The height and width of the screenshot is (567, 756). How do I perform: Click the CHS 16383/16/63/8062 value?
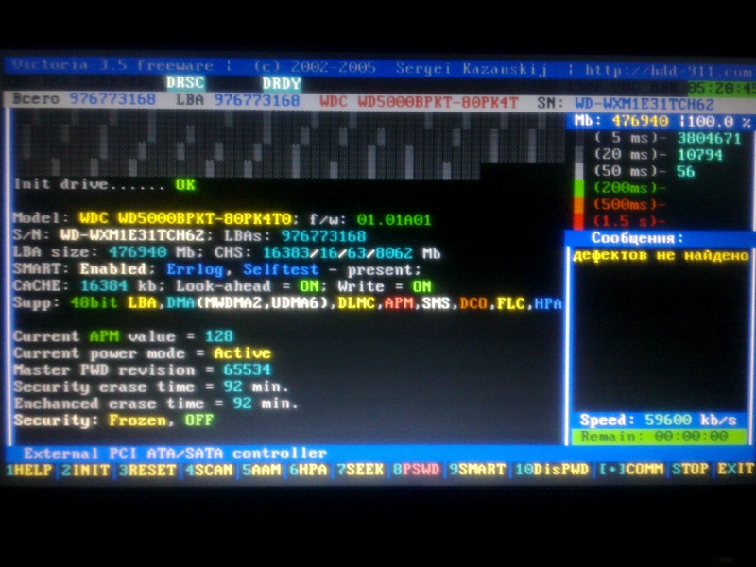(337, 253)
